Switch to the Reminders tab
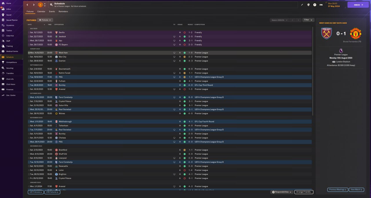The image size is (371, 198). pyautogui.click(x=63, y=12)
